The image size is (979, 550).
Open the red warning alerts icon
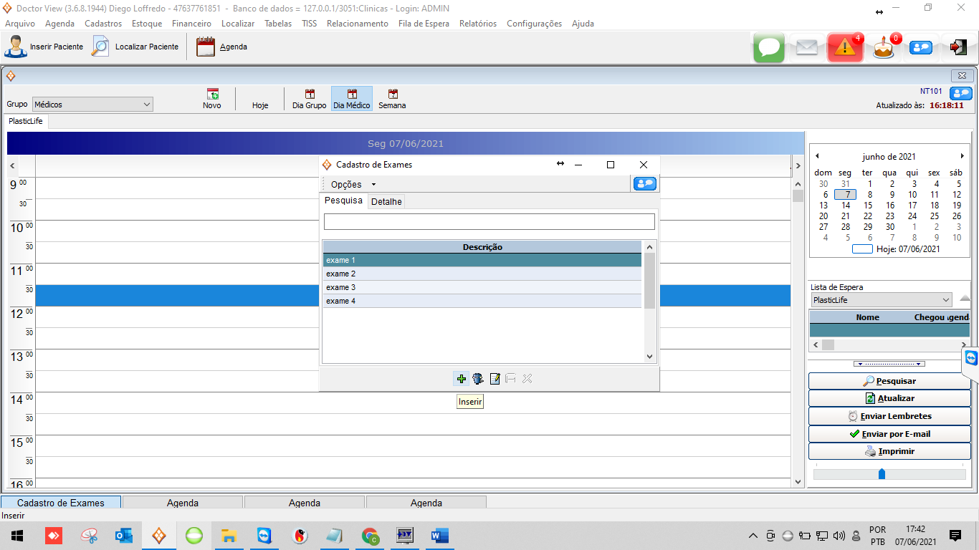[x=846, y=48]
